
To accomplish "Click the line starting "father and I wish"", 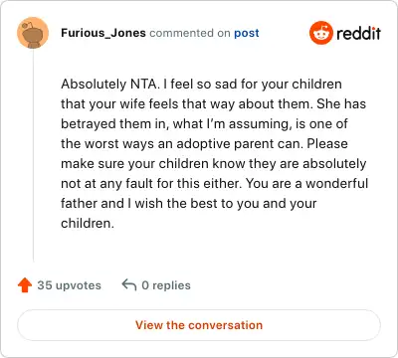I will 189,203.
